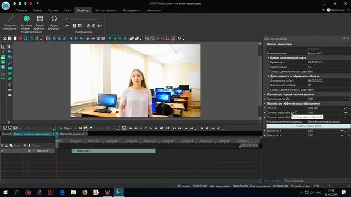Collapse Время появления объекта section
The image size is (351, 197).
(x=268, y=57)
